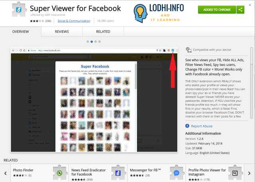Screen dimensions: 255x182
Task: Click the Profile Photo Viewer magnifier icon
Action: [235, 173]
